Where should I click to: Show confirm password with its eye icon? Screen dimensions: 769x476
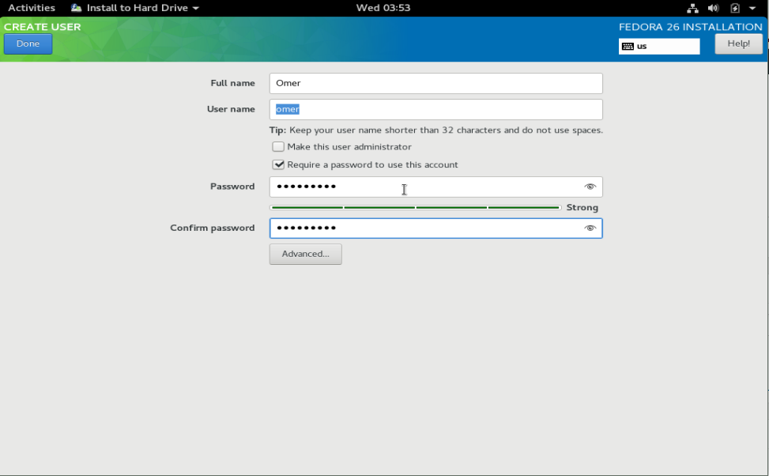pyautogui.click(x=590, y=228)
